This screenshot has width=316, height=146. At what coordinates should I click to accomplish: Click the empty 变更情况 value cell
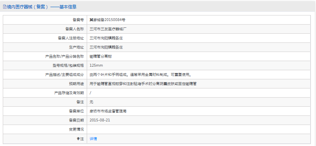coord(198,129)
